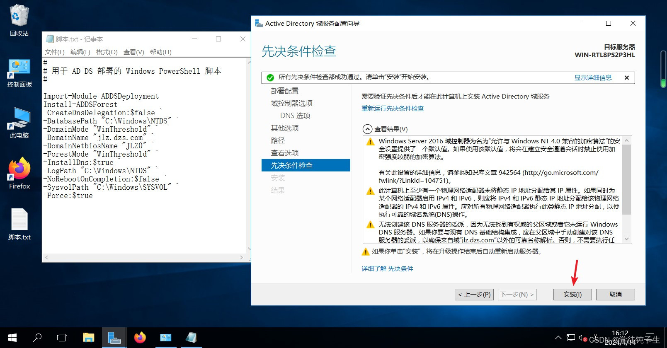This screenshot has height=348, width=667.
Task: Click the warning icon beside 物理网络适配器 message
Action: click(370, 191)
